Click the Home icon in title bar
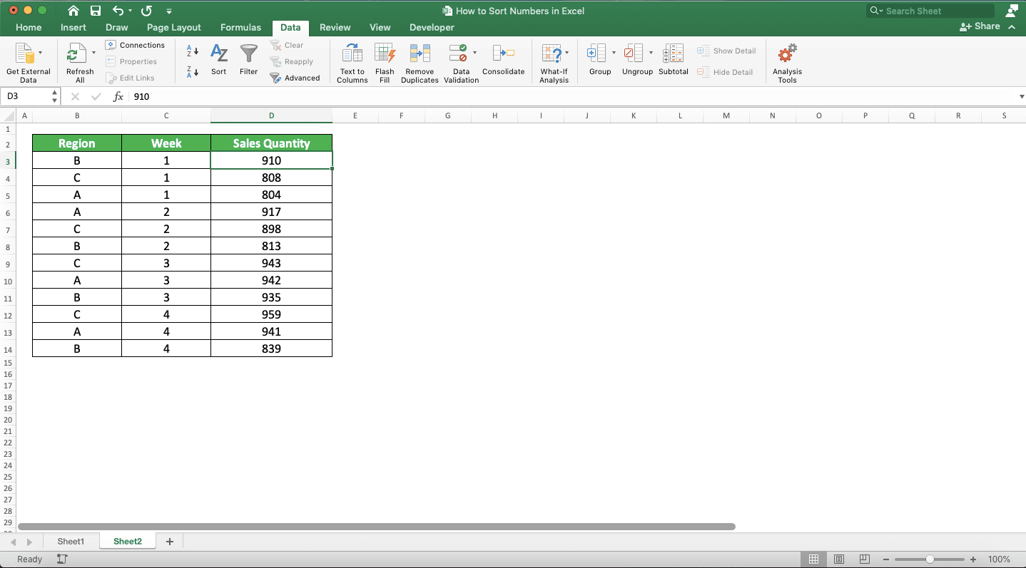Screen dimensions: 1026x568 click(73, 11)
